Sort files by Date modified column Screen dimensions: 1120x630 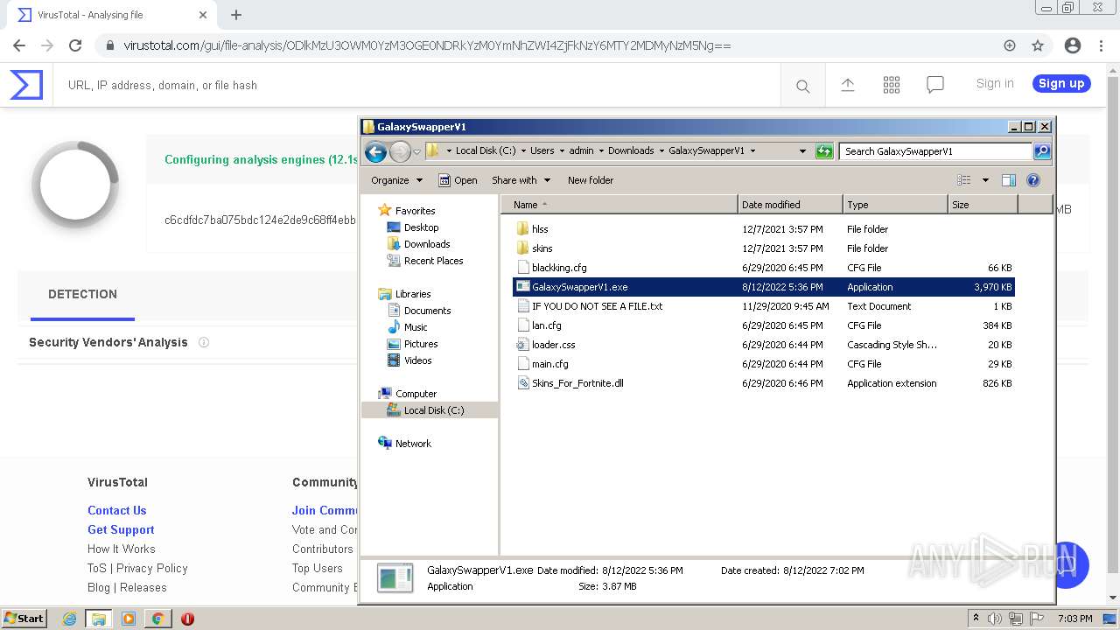click(790, 205)
